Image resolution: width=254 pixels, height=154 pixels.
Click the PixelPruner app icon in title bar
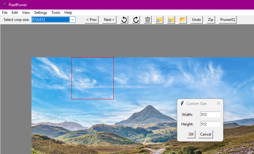pyautogui.click(x=4, y=5)
